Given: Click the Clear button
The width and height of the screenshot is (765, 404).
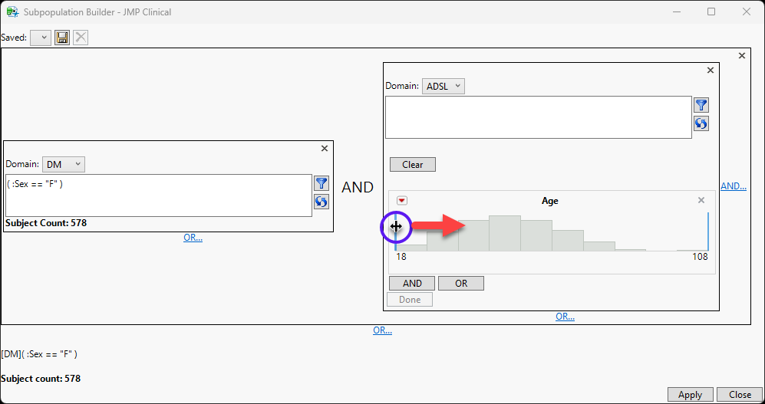Looking at the screenshot, I should pos(412,165).
